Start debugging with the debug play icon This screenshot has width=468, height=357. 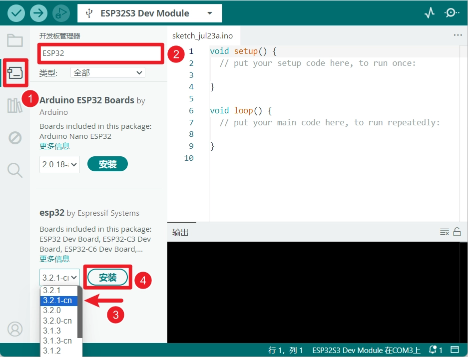coord(61,13)
